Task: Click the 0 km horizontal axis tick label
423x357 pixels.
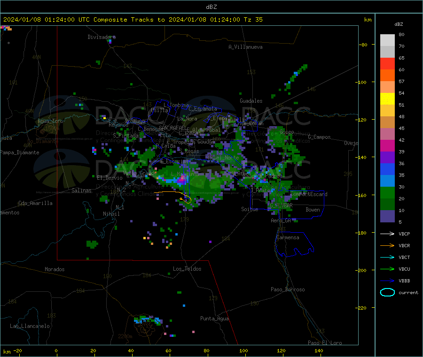Action: [x=56, y=351]
